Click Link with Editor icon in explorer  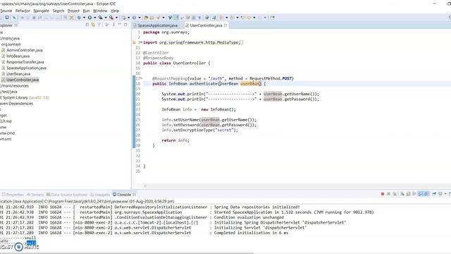click(x=93, y=25)
